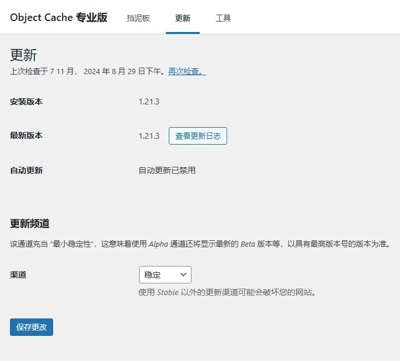Click the version number beside 最新版本
400x361 pixels.
pyautogui.click(x=149, y=136)
